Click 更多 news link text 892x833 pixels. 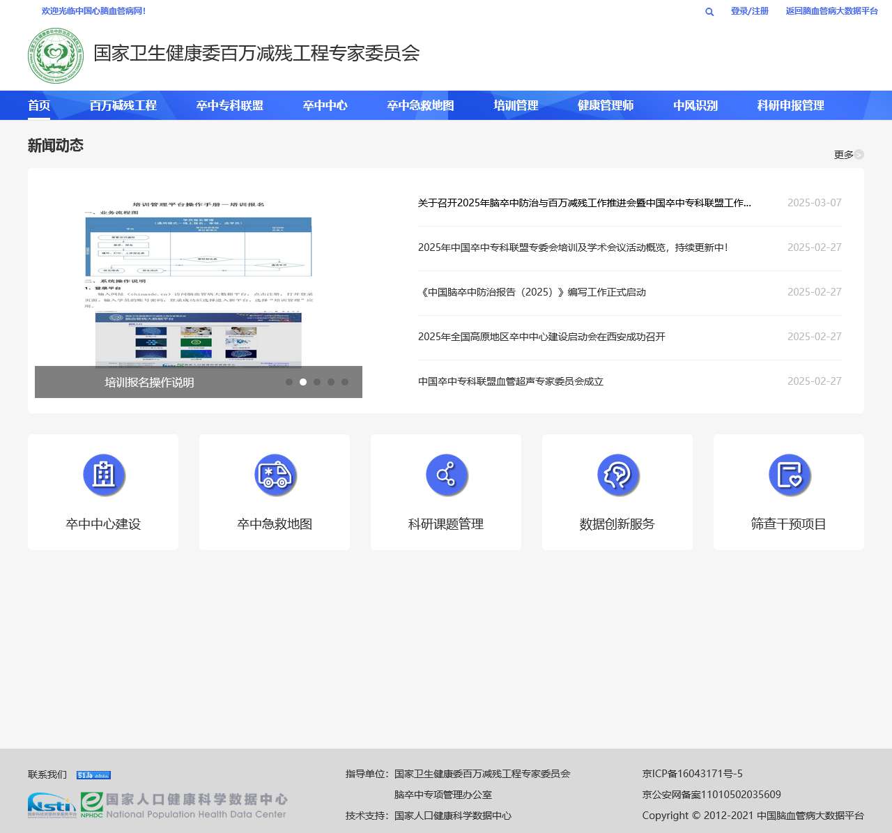coord(844,155)
